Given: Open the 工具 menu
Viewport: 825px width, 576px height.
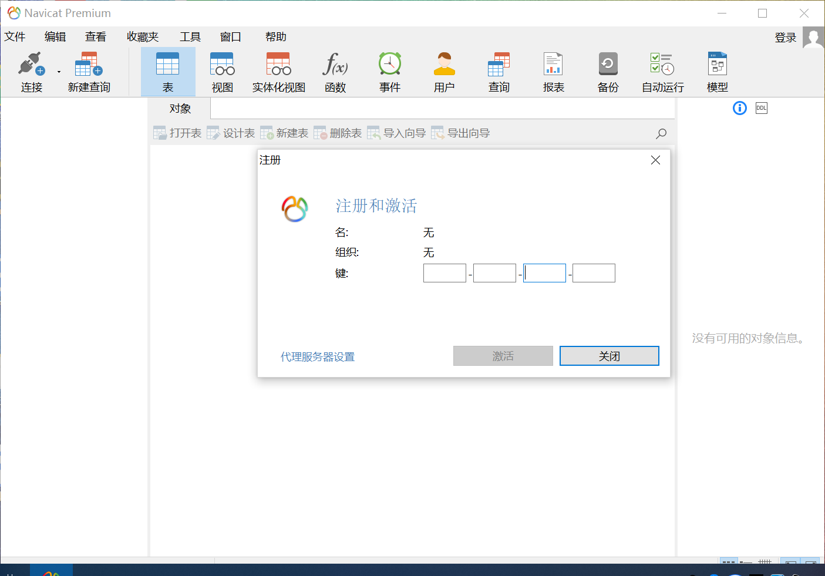Looking at the screenshot, I should [x=190, y=37].
